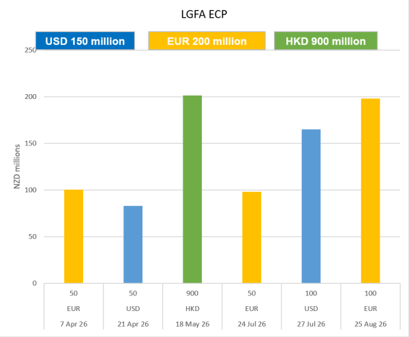Click the "LGFA ECP" chart title
This screenshot has height=337, width=409.
(x=204, y=12)
